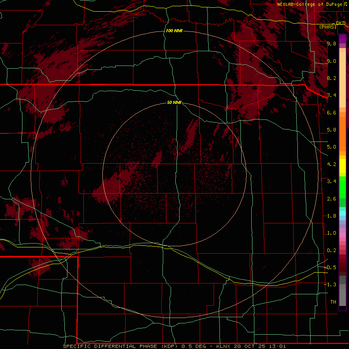The height and width of the screenshot is (349, 349).
Task: Click the yellow band of the color bar
Action: [x=342, y=166]
